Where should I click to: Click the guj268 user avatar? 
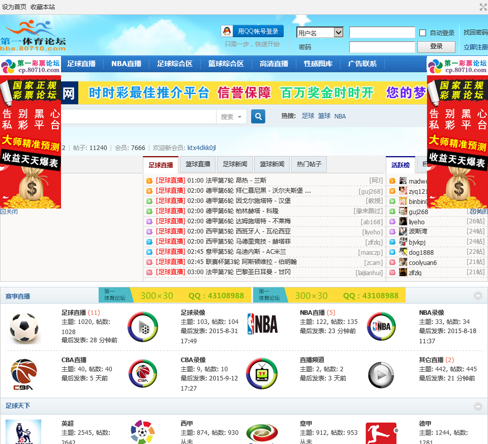click(x=403, y=212)
